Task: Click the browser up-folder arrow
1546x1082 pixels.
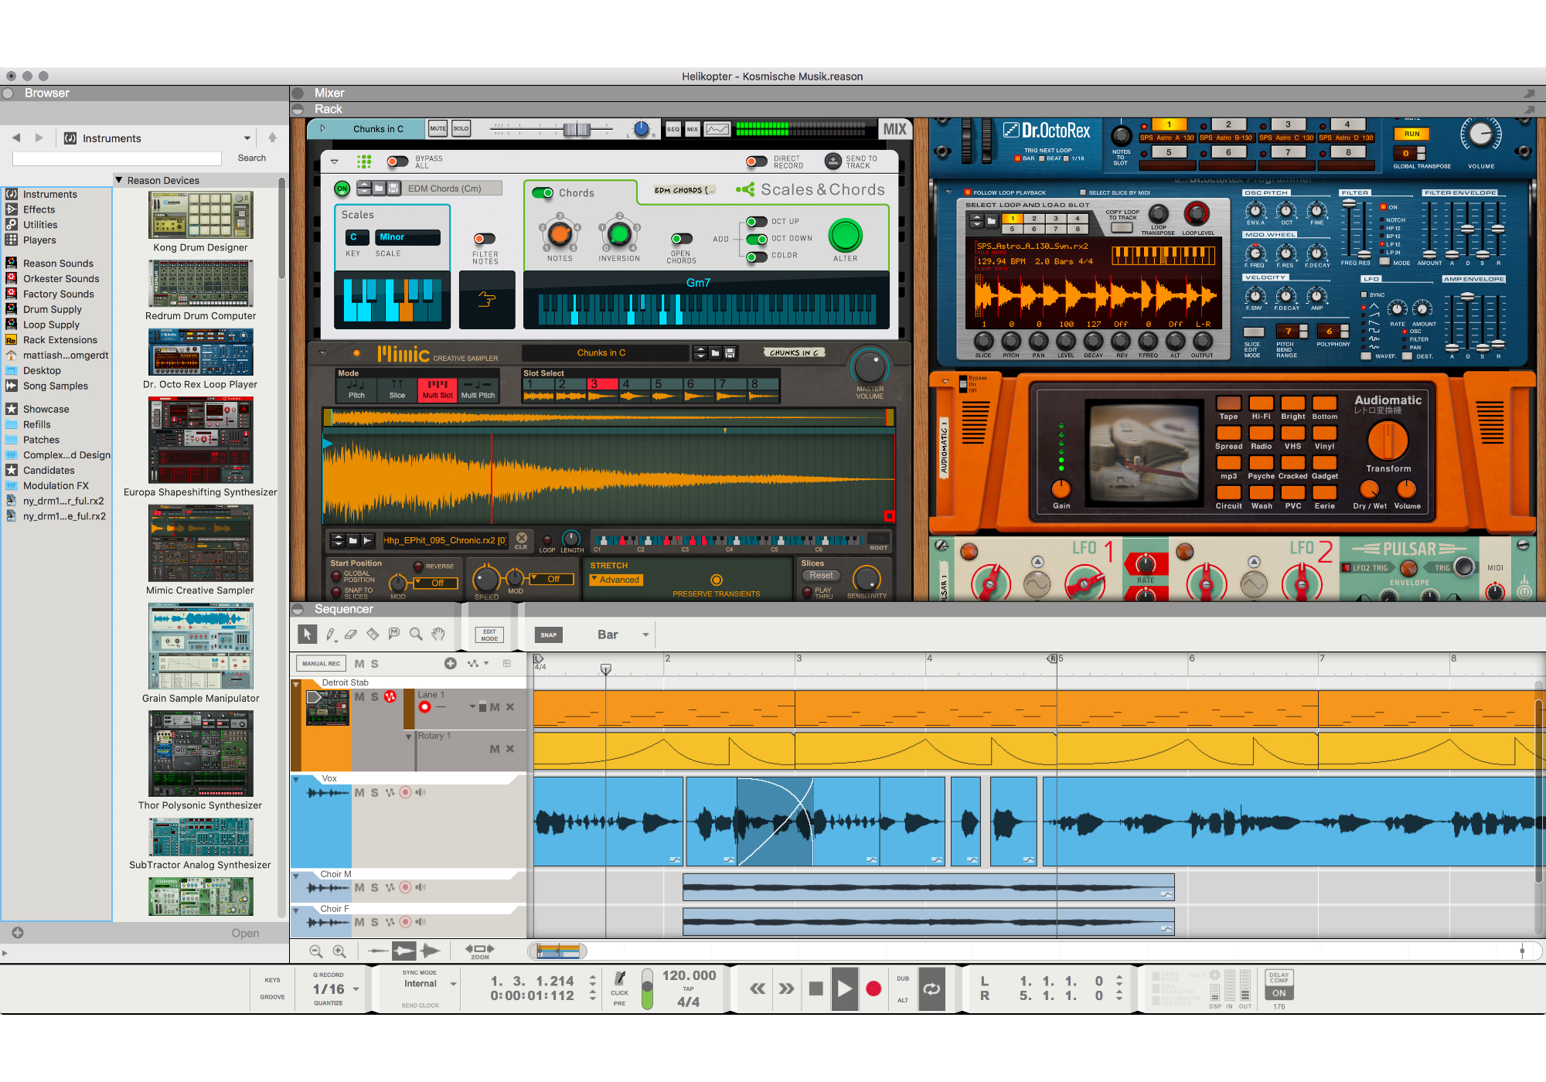Action: 272,138
